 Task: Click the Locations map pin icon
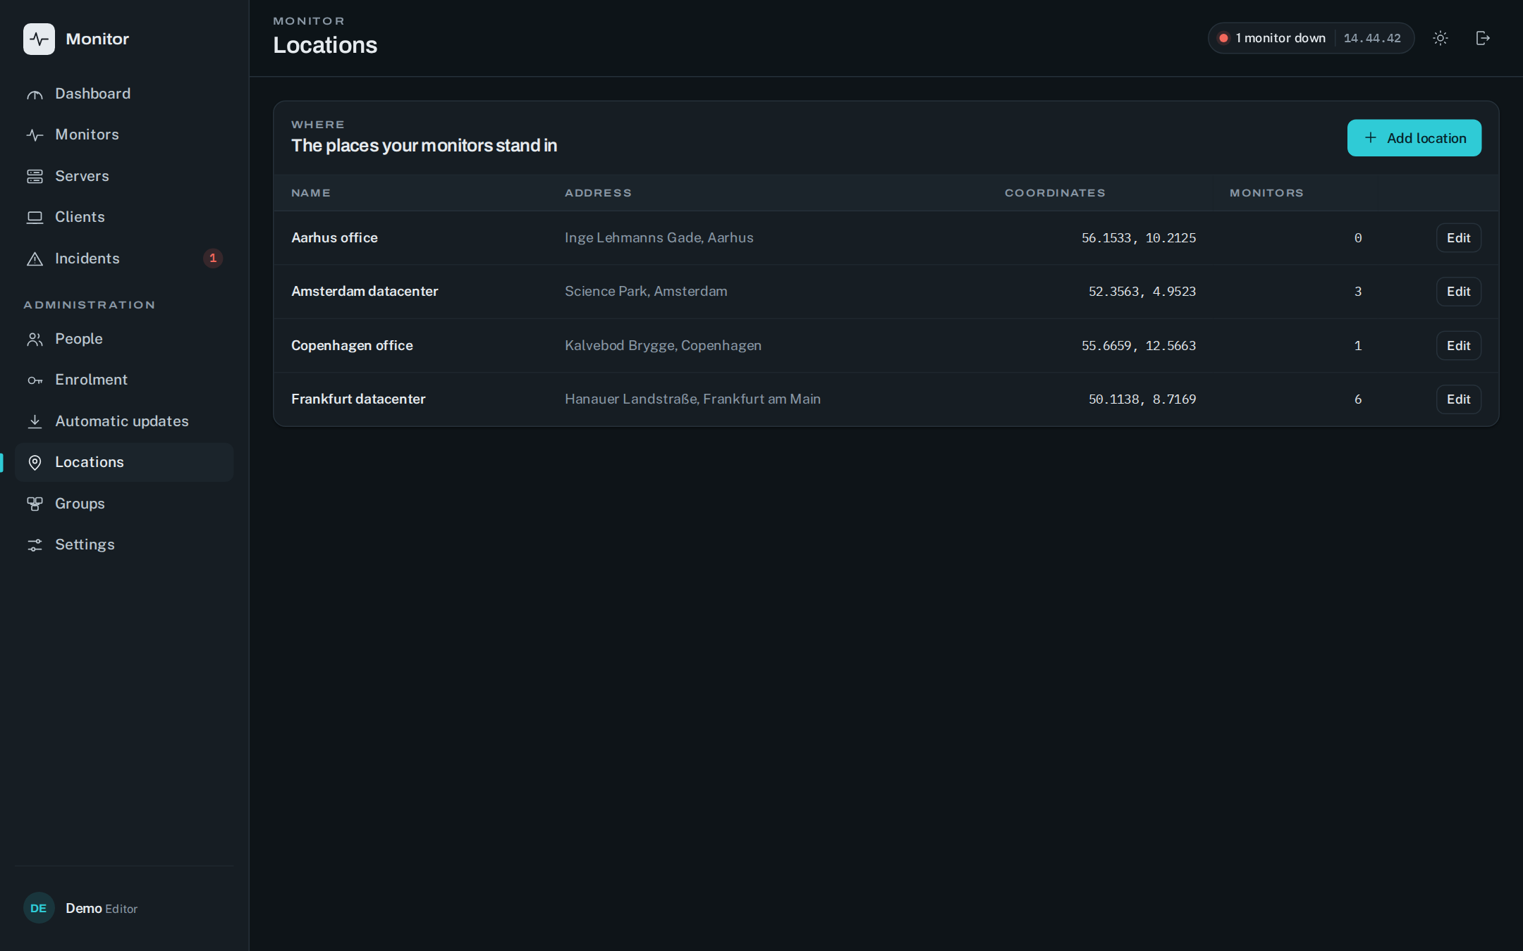(x=35, y=463)
